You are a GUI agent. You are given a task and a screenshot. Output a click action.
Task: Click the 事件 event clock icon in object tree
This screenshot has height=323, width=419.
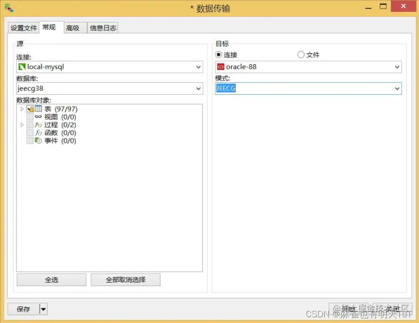(x=38, y=140)
